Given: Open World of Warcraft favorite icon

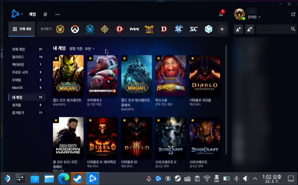Looking at the screenshot, I should coord(60,29).
